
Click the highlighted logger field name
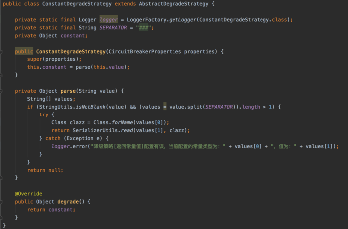tap(108, 20)
